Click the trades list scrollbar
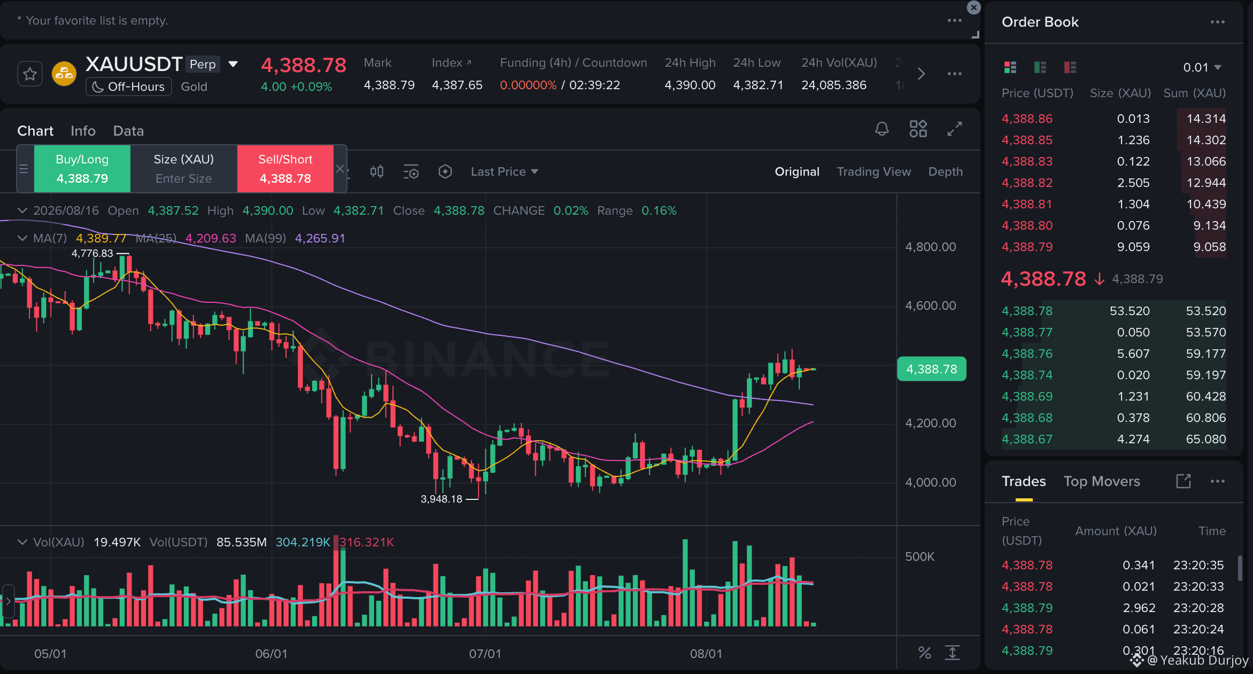 point(1240,568)
